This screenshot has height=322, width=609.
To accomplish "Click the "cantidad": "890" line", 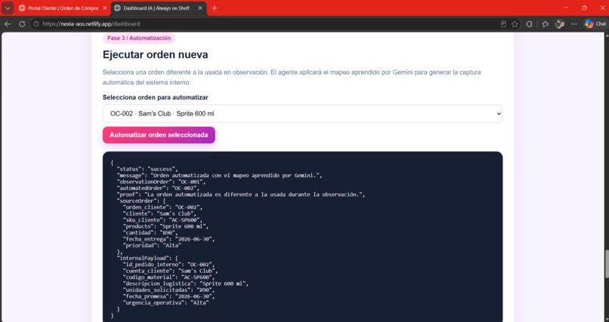I will [x=150, y=233].
